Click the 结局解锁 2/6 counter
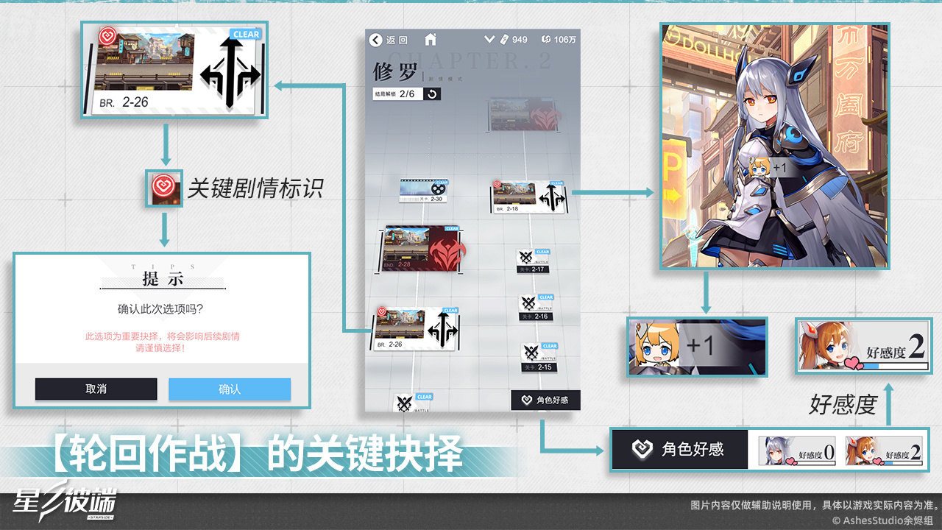This screenshot has height=530, width=942. pos(398,94)
